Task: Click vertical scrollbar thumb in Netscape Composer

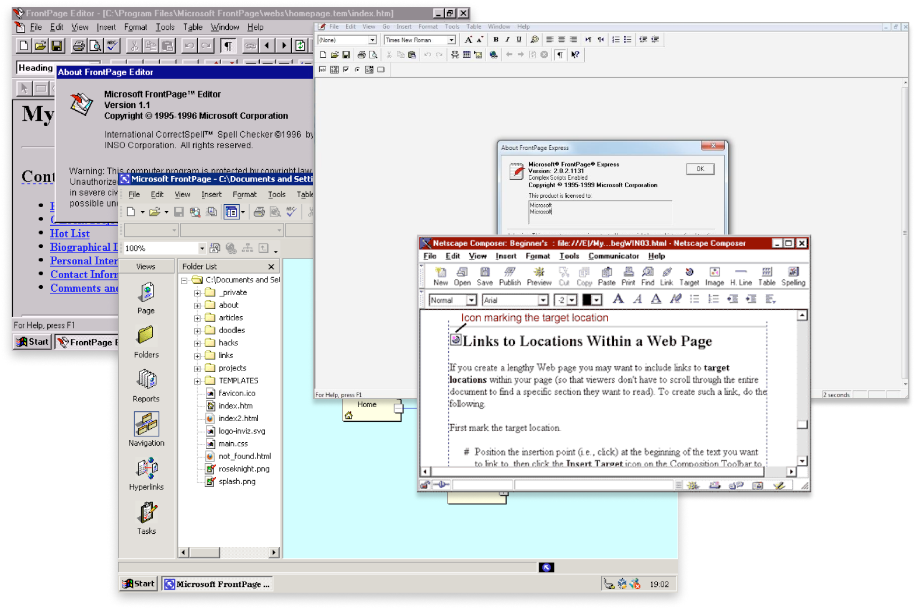Action: 803,425
